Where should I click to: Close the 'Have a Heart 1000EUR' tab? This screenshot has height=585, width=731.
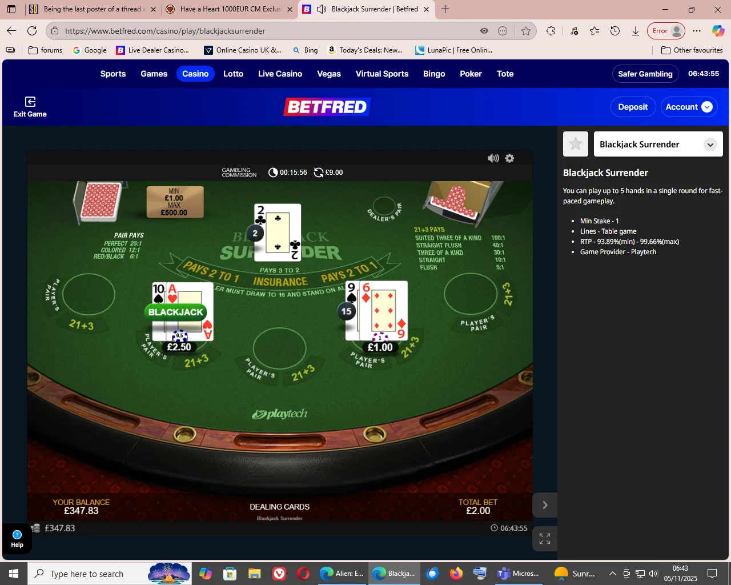(x=290, y=9)
